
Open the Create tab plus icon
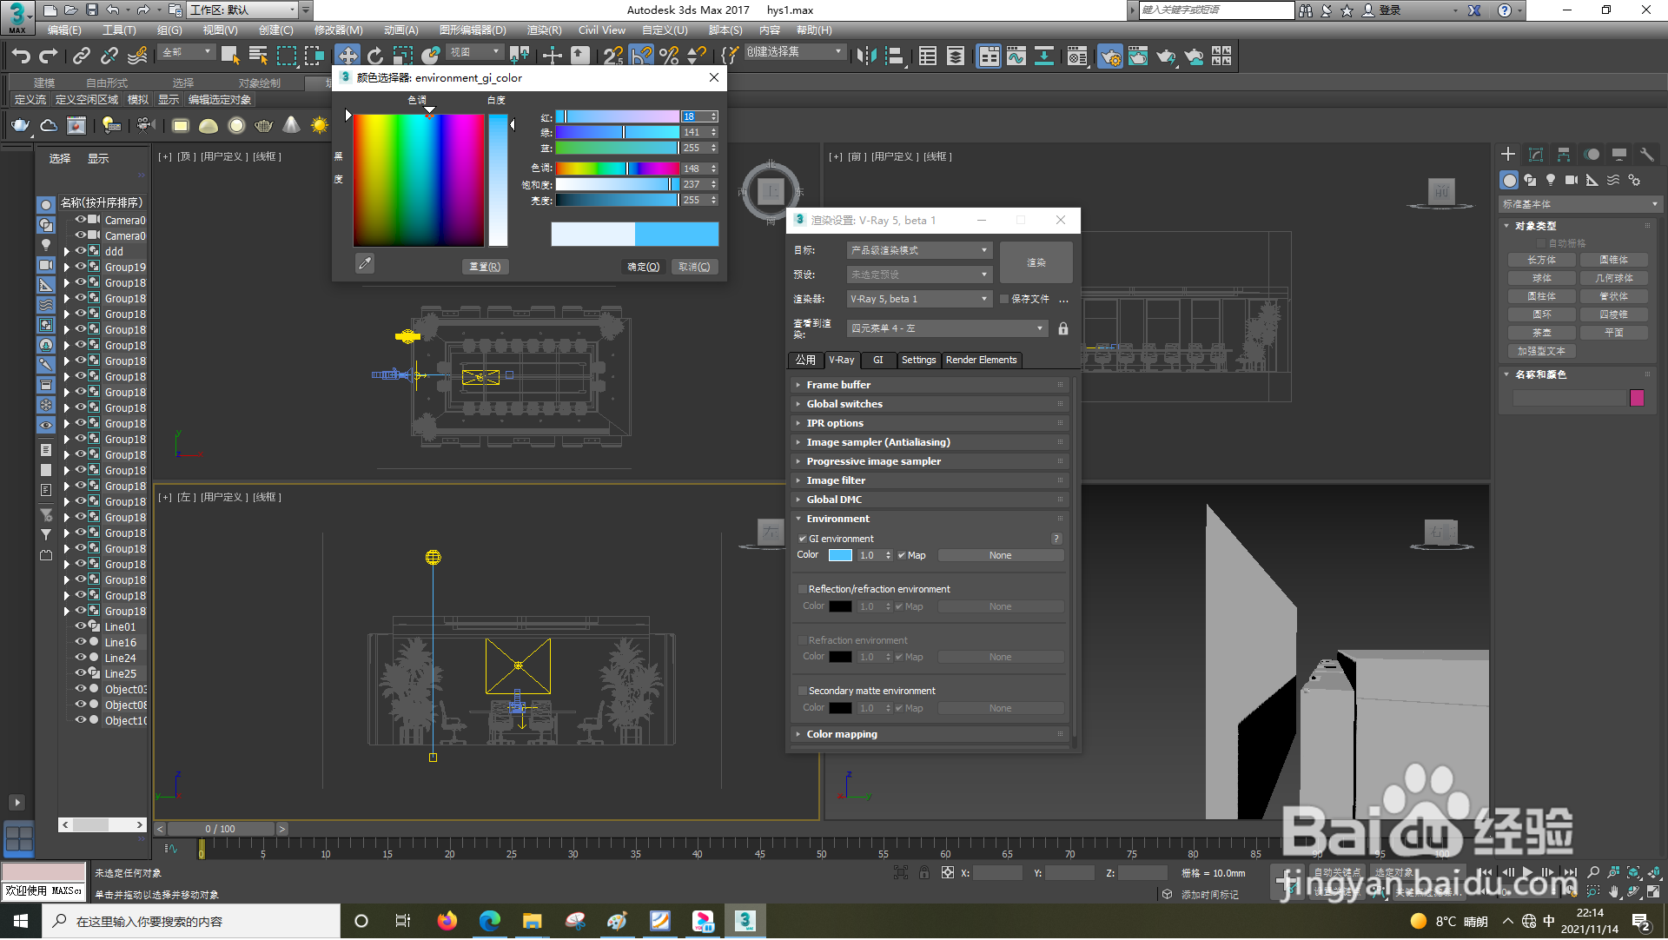pyautogui.click(x=1508, y=155)
